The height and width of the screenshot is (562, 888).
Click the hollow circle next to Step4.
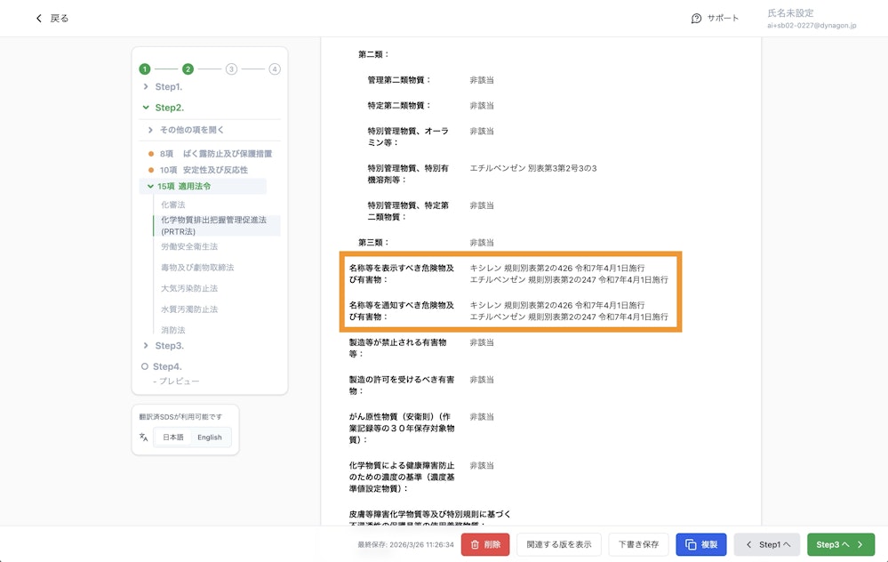(x=144, y=366)
